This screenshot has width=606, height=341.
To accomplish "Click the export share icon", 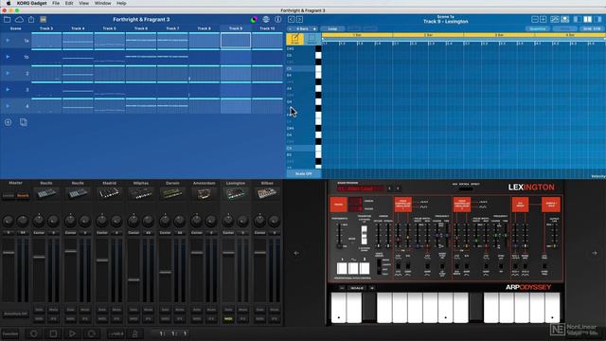I will 31,19.
